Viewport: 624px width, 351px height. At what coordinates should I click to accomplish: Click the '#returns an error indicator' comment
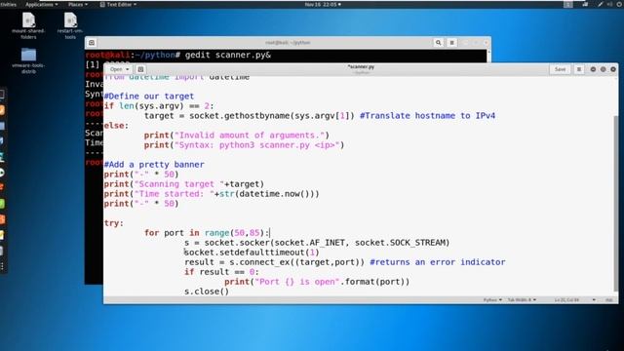438,262
